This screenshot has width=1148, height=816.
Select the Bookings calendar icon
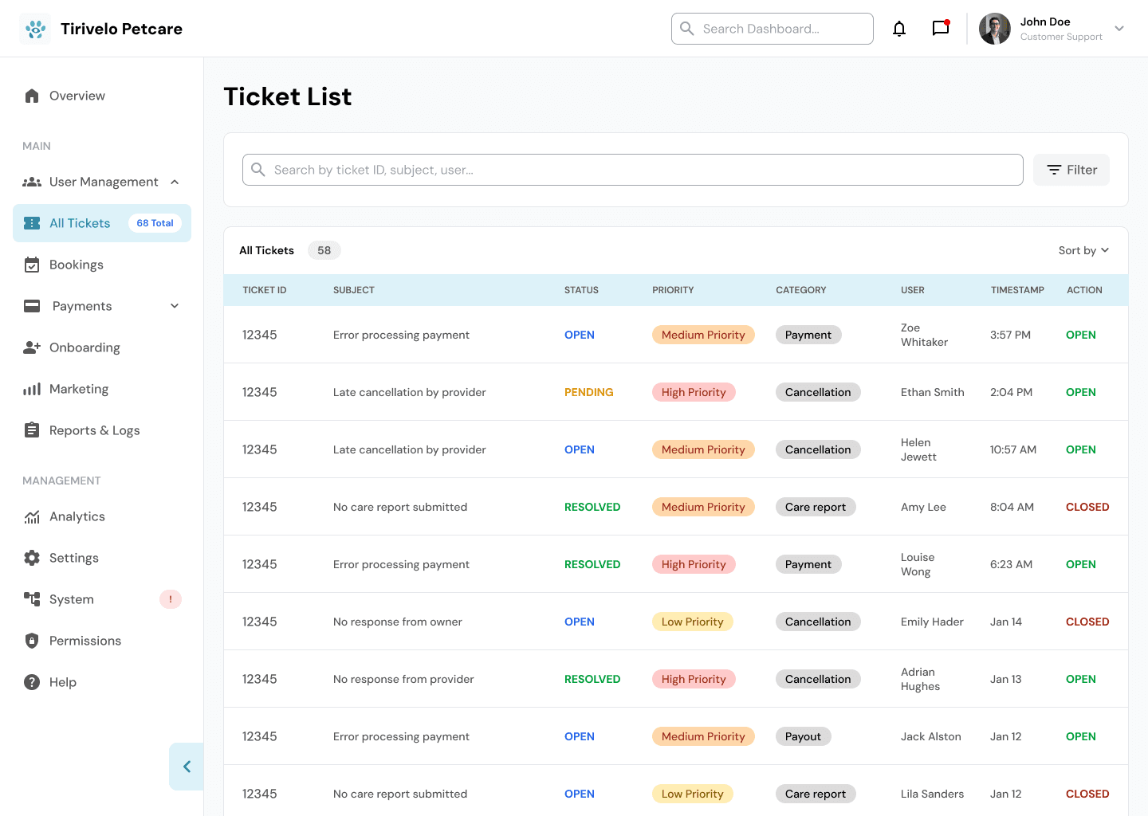(32, 265)
